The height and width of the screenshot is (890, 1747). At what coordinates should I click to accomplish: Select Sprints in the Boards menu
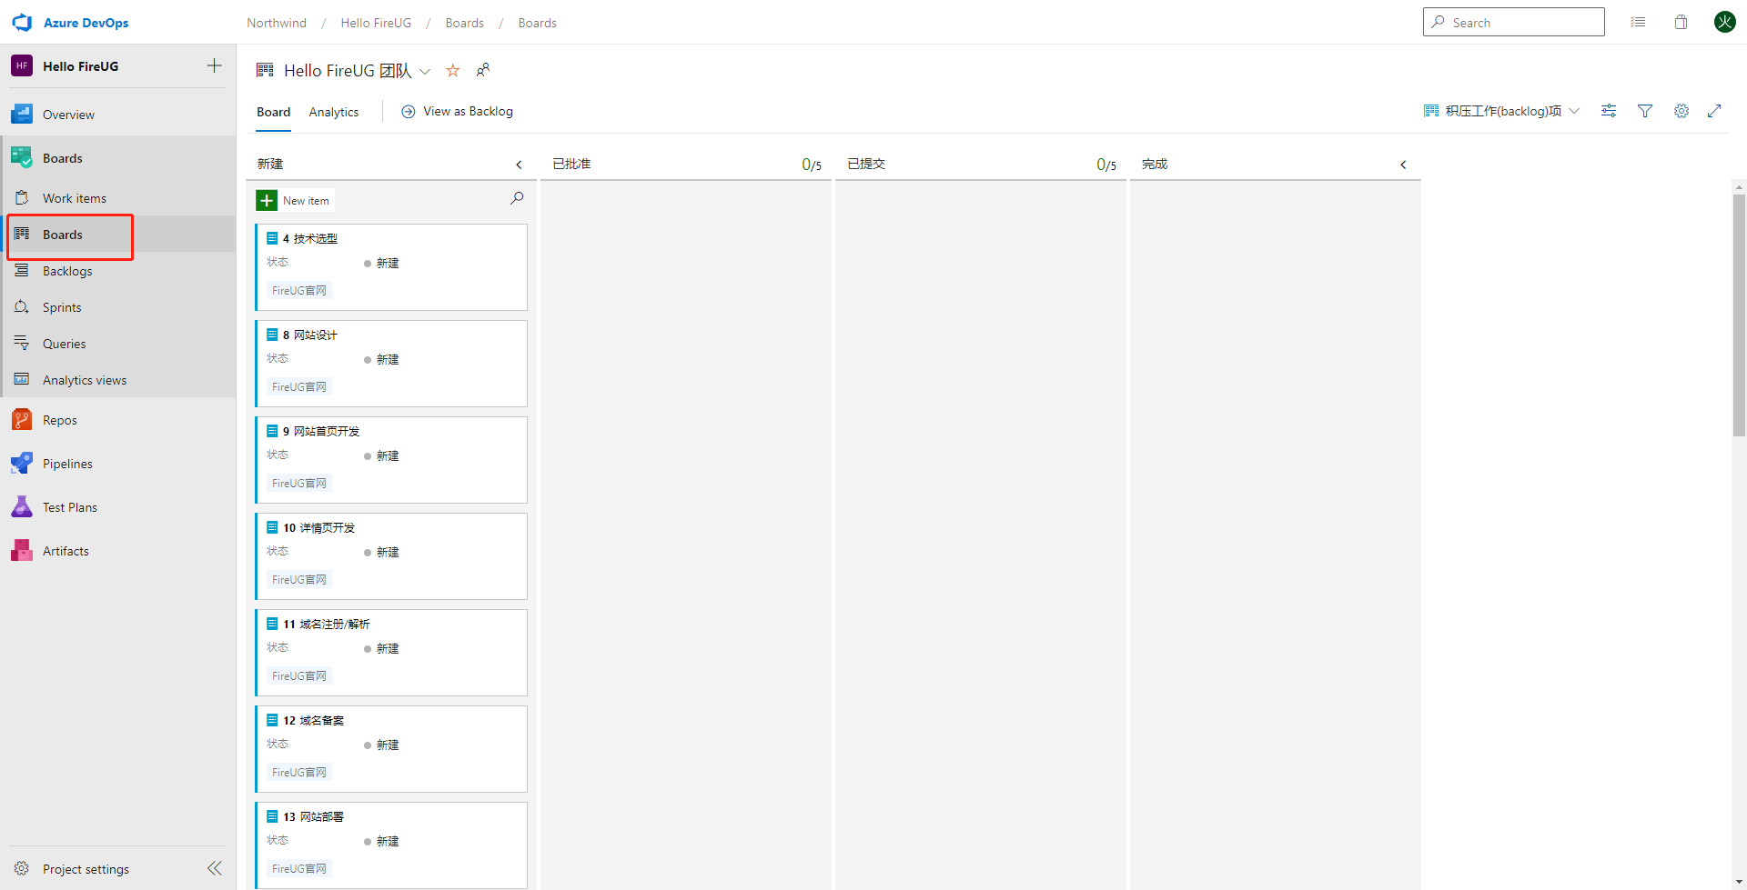(x=62, y=307)
